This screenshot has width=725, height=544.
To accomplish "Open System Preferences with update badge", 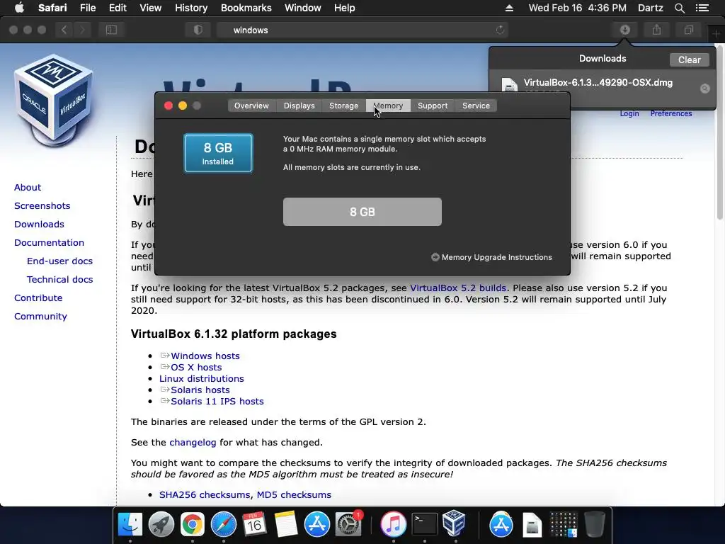I will 348,525.
